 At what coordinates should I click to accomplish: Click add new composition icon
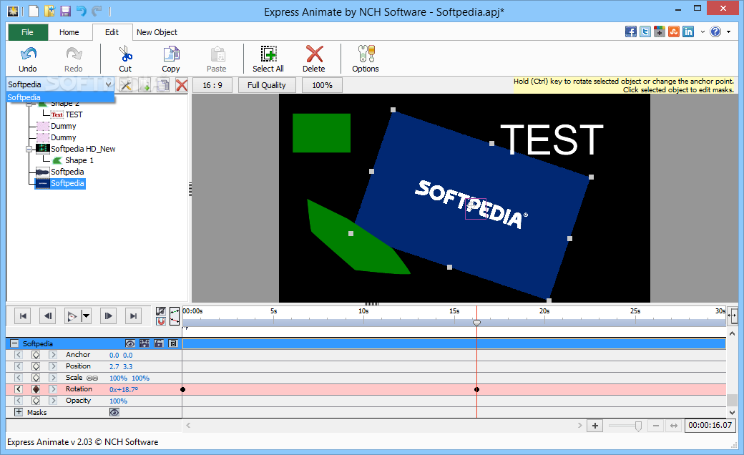[145, 85]
